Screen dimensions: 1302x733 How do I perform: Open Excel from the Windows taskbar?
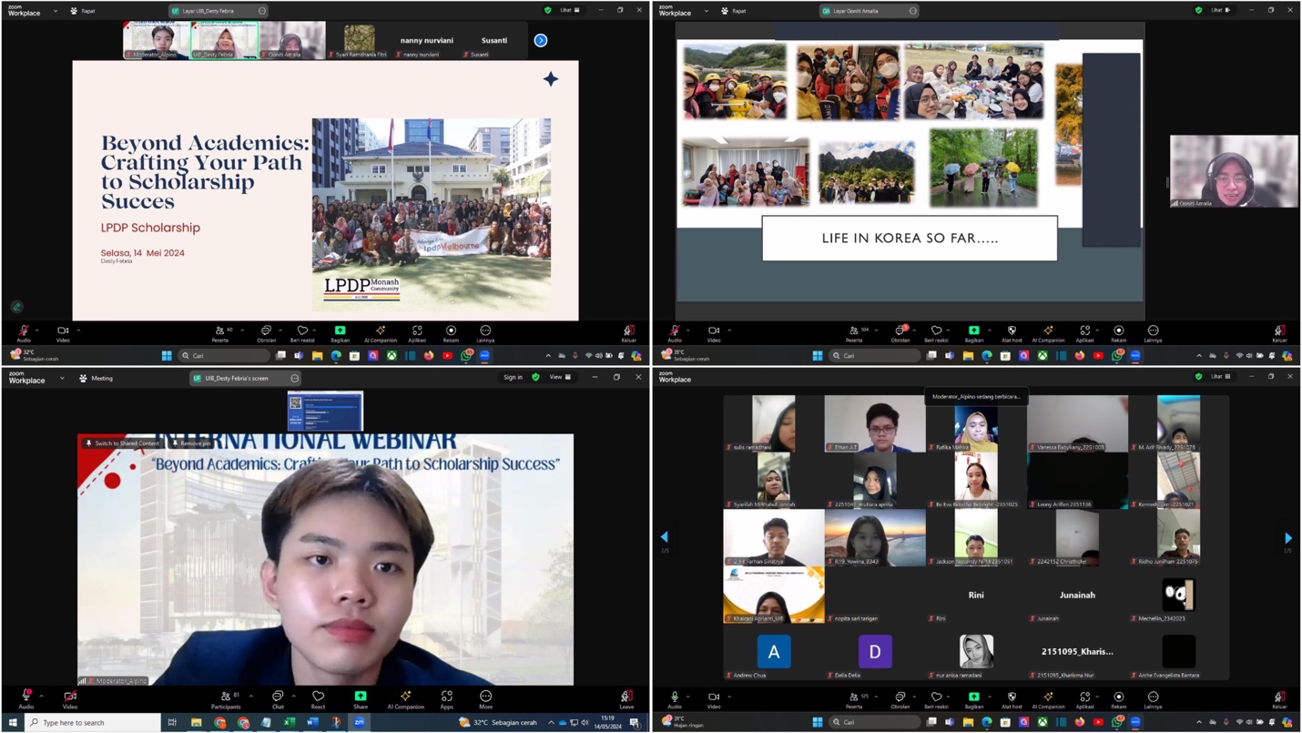pyautogui.click(x=290, y=723)
